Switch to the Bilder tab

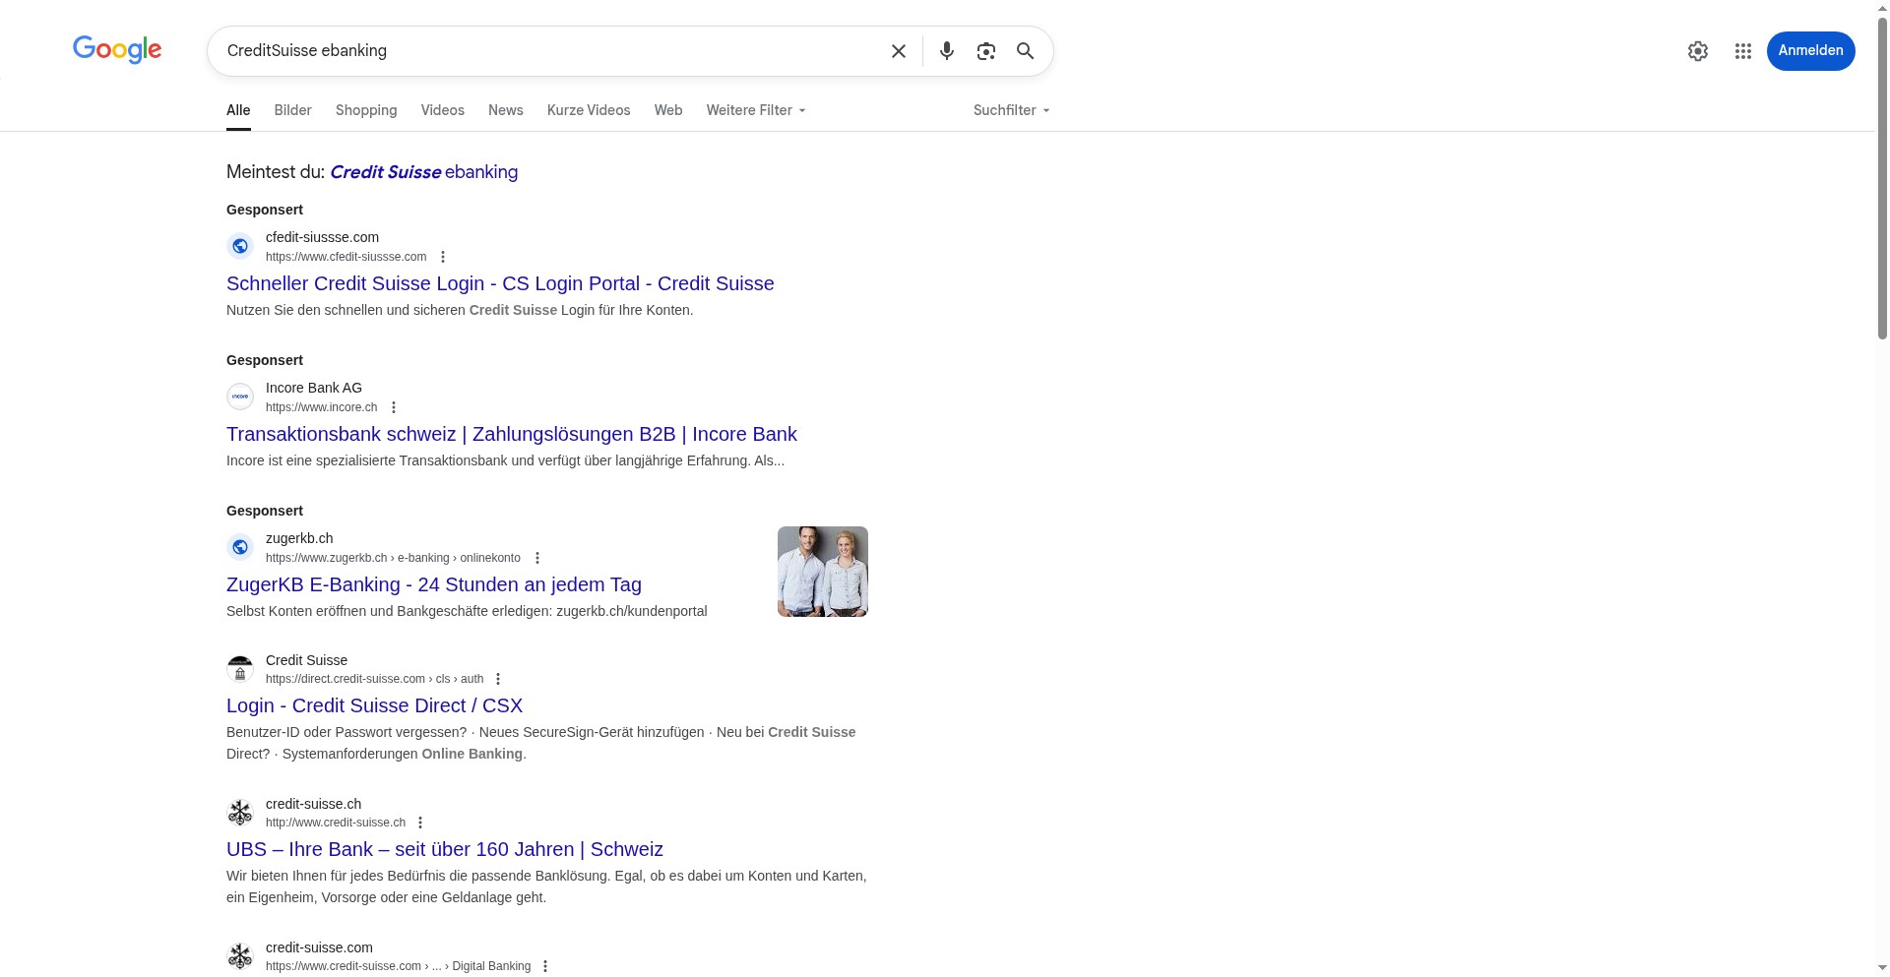[293, 110]
